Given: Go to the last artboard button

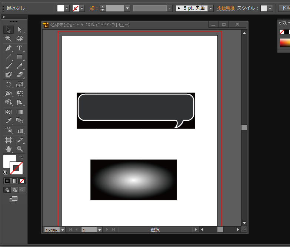Looking at the screenshot, I should pos(113,230).
